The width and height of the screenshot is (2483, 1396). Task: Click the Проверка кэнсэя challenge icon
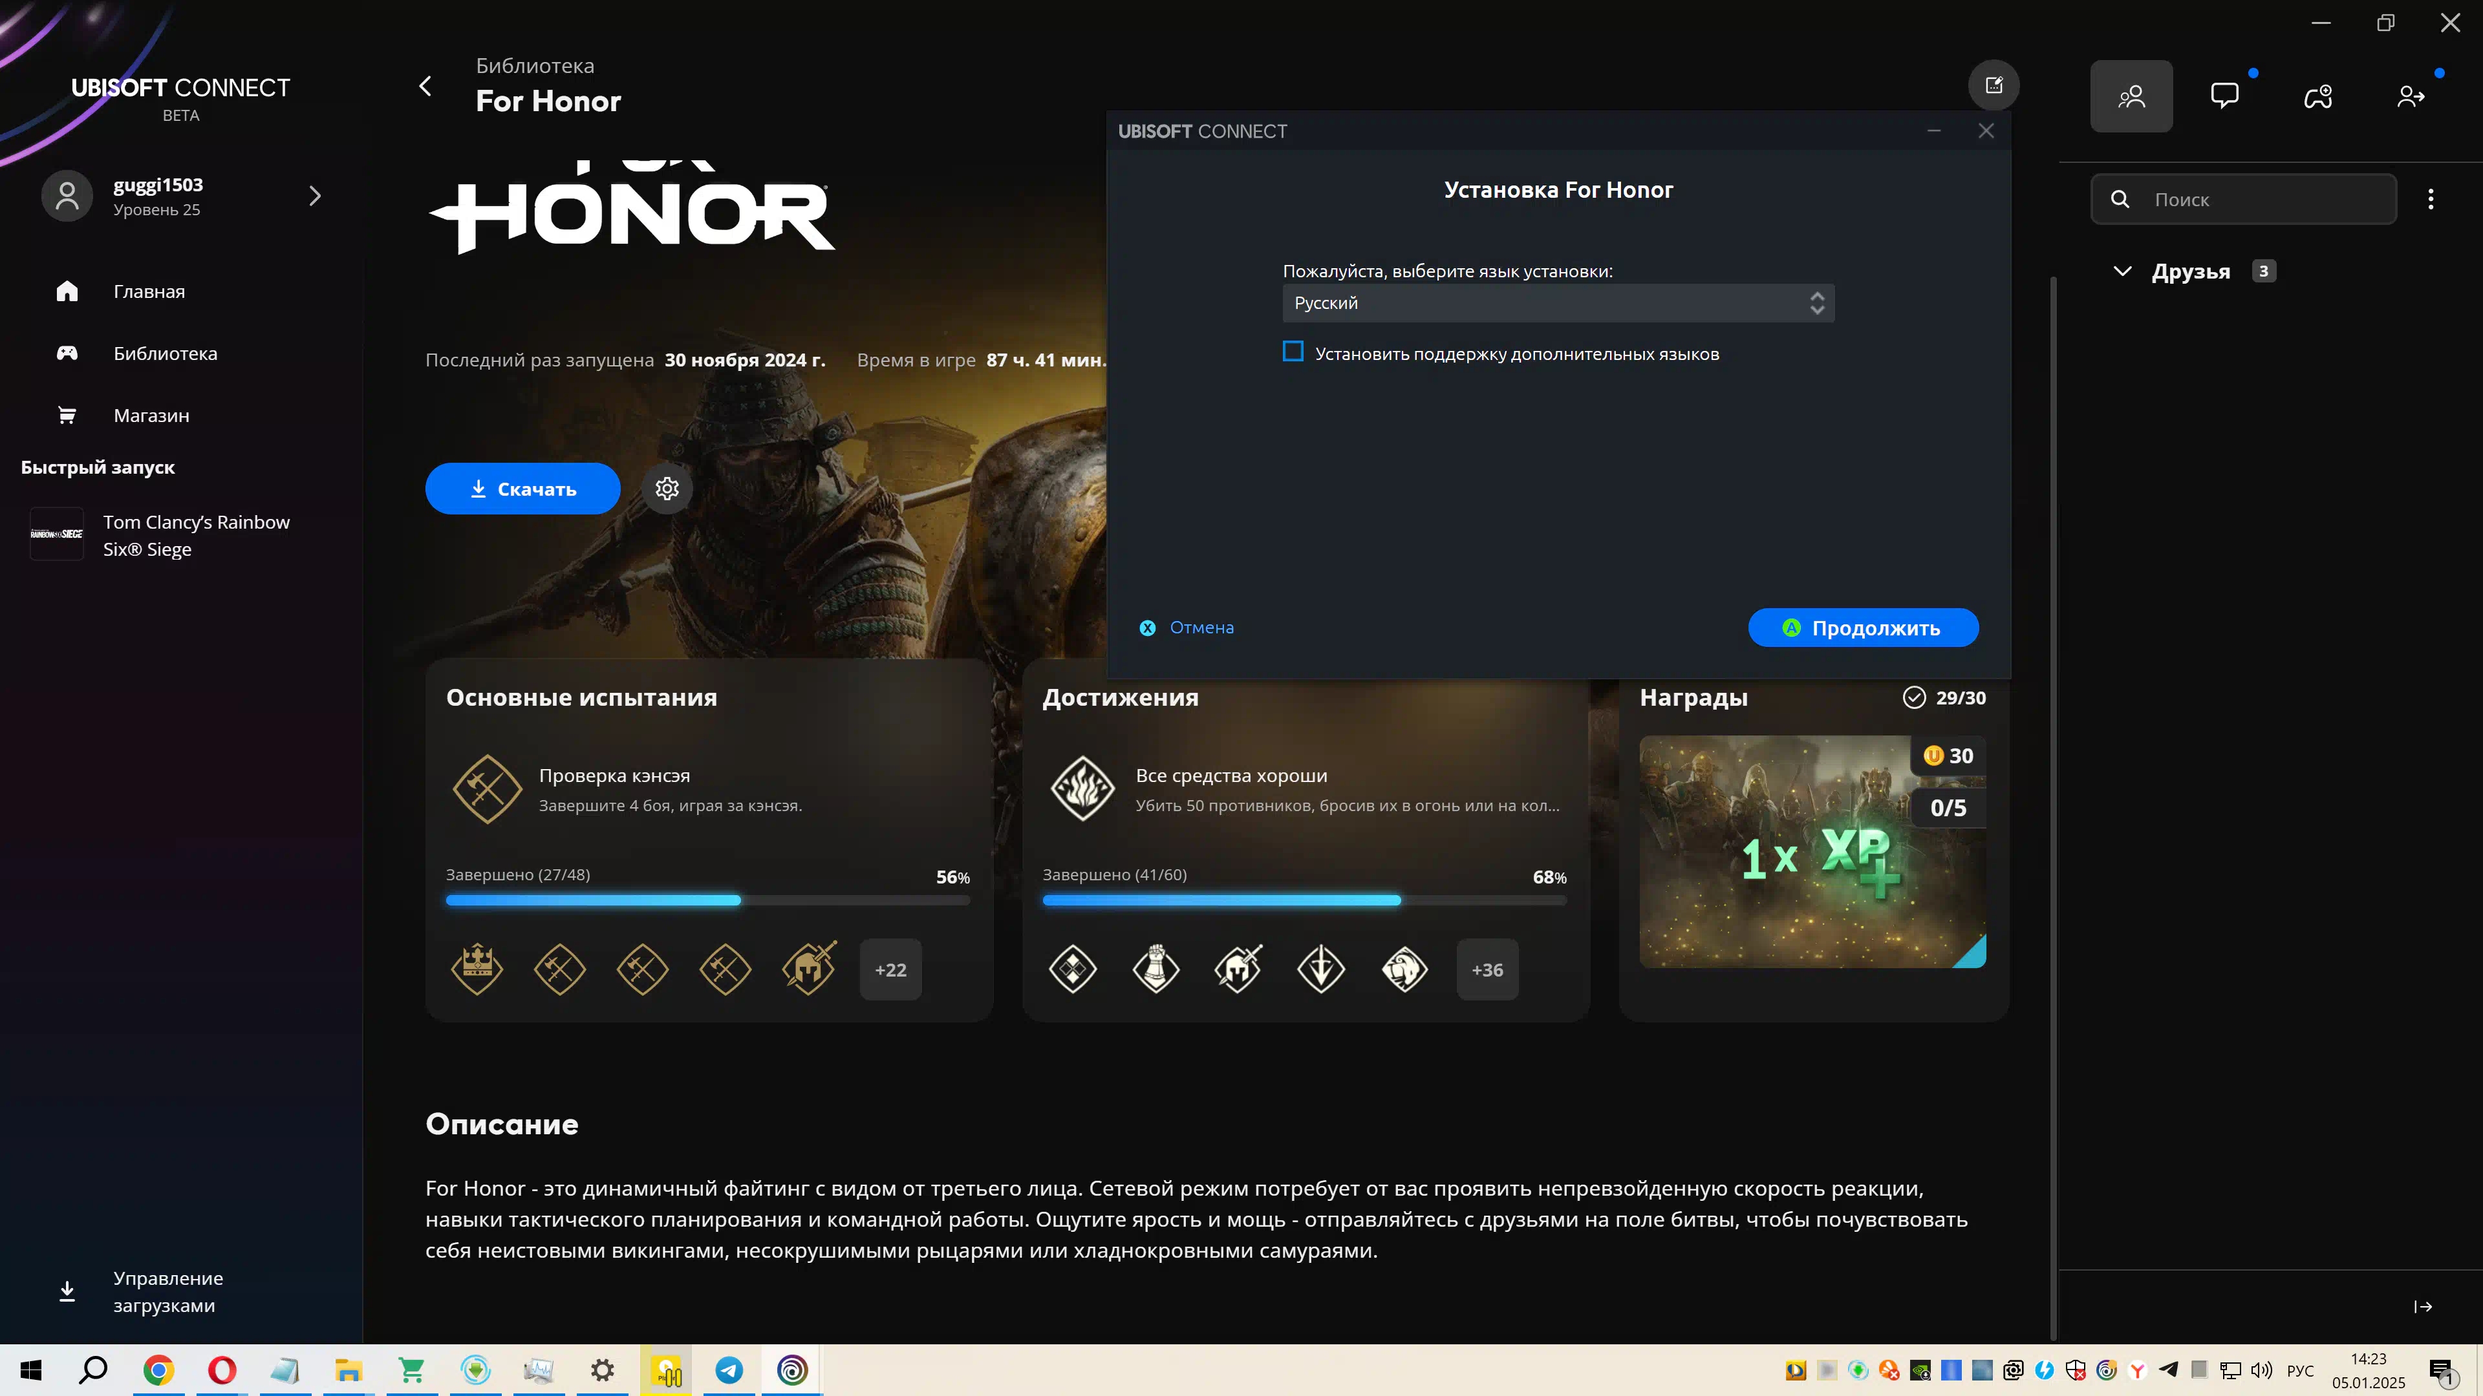(x=487, y=789)
